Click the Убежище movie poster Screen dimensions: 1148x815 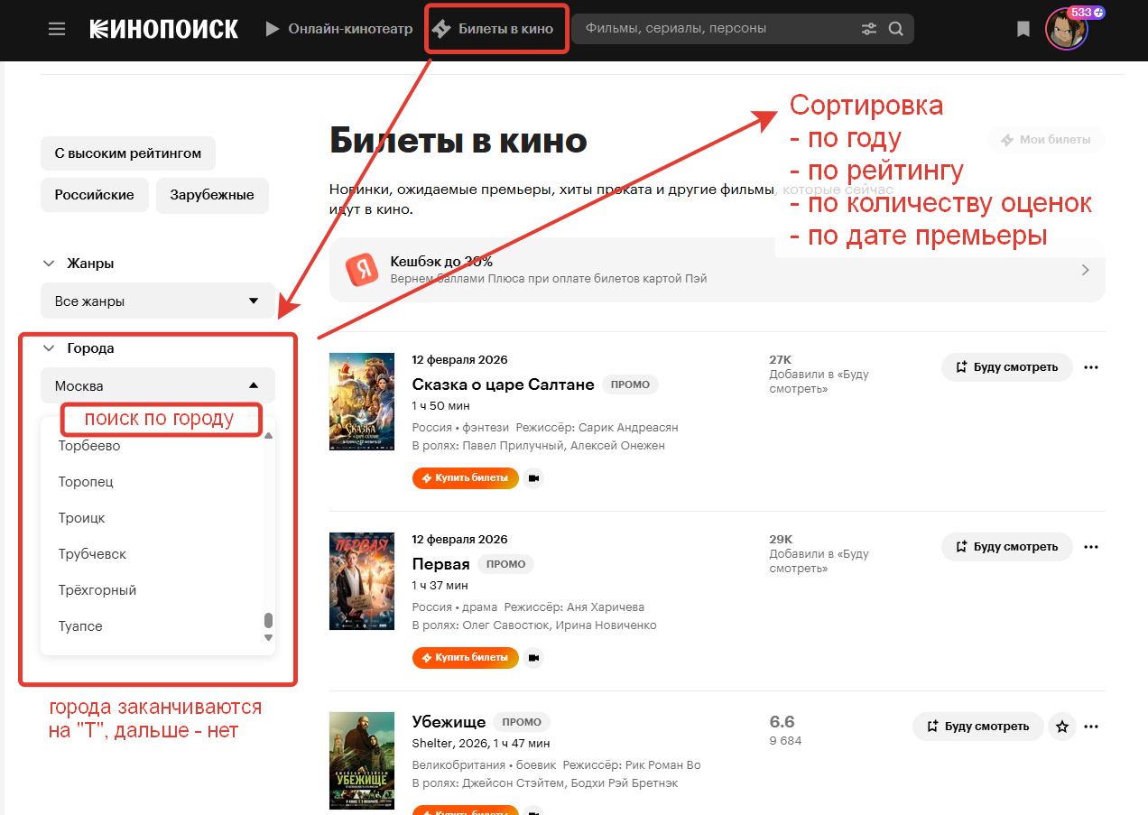coord(361,760)
